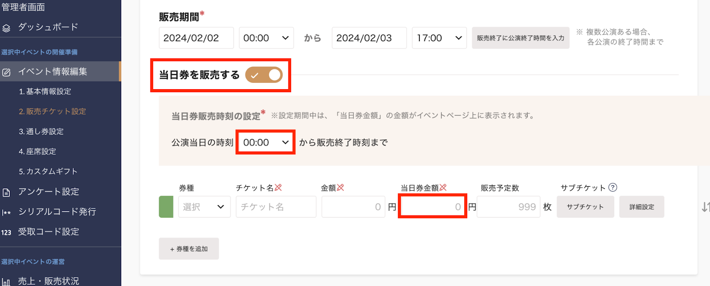Open the 17:00 sales end time dropdown
Screen dimensions: 710x286
439,38
